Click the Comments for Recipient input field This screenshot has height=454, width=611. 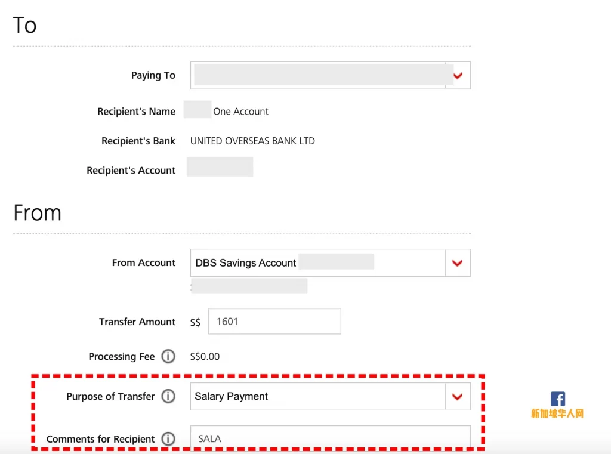click(x=330, y=438)
